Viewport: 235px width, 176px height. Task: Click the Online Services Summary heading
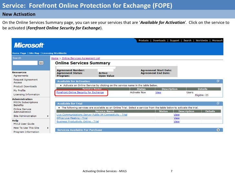point(83,63)
